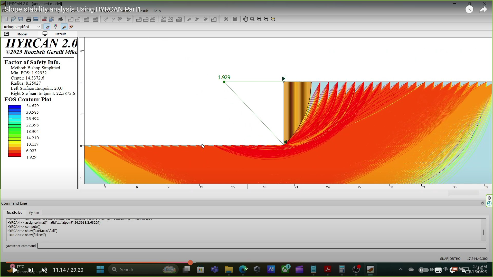The height and width of the screenshot is (277, 493).
Task: Click the Zoom out icon
Action: tap(266, 19)
